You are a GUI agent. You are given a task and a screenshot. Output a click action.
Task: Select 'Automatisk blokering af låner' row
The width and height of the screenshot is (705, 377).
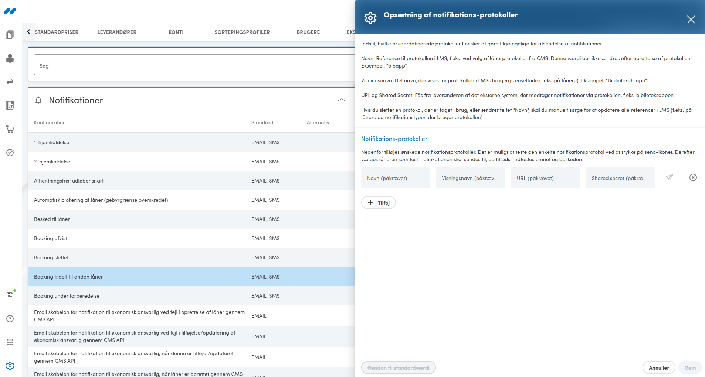191,200
